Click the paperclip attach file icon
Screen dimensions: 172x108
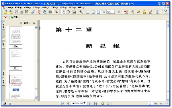pos(33,12)
